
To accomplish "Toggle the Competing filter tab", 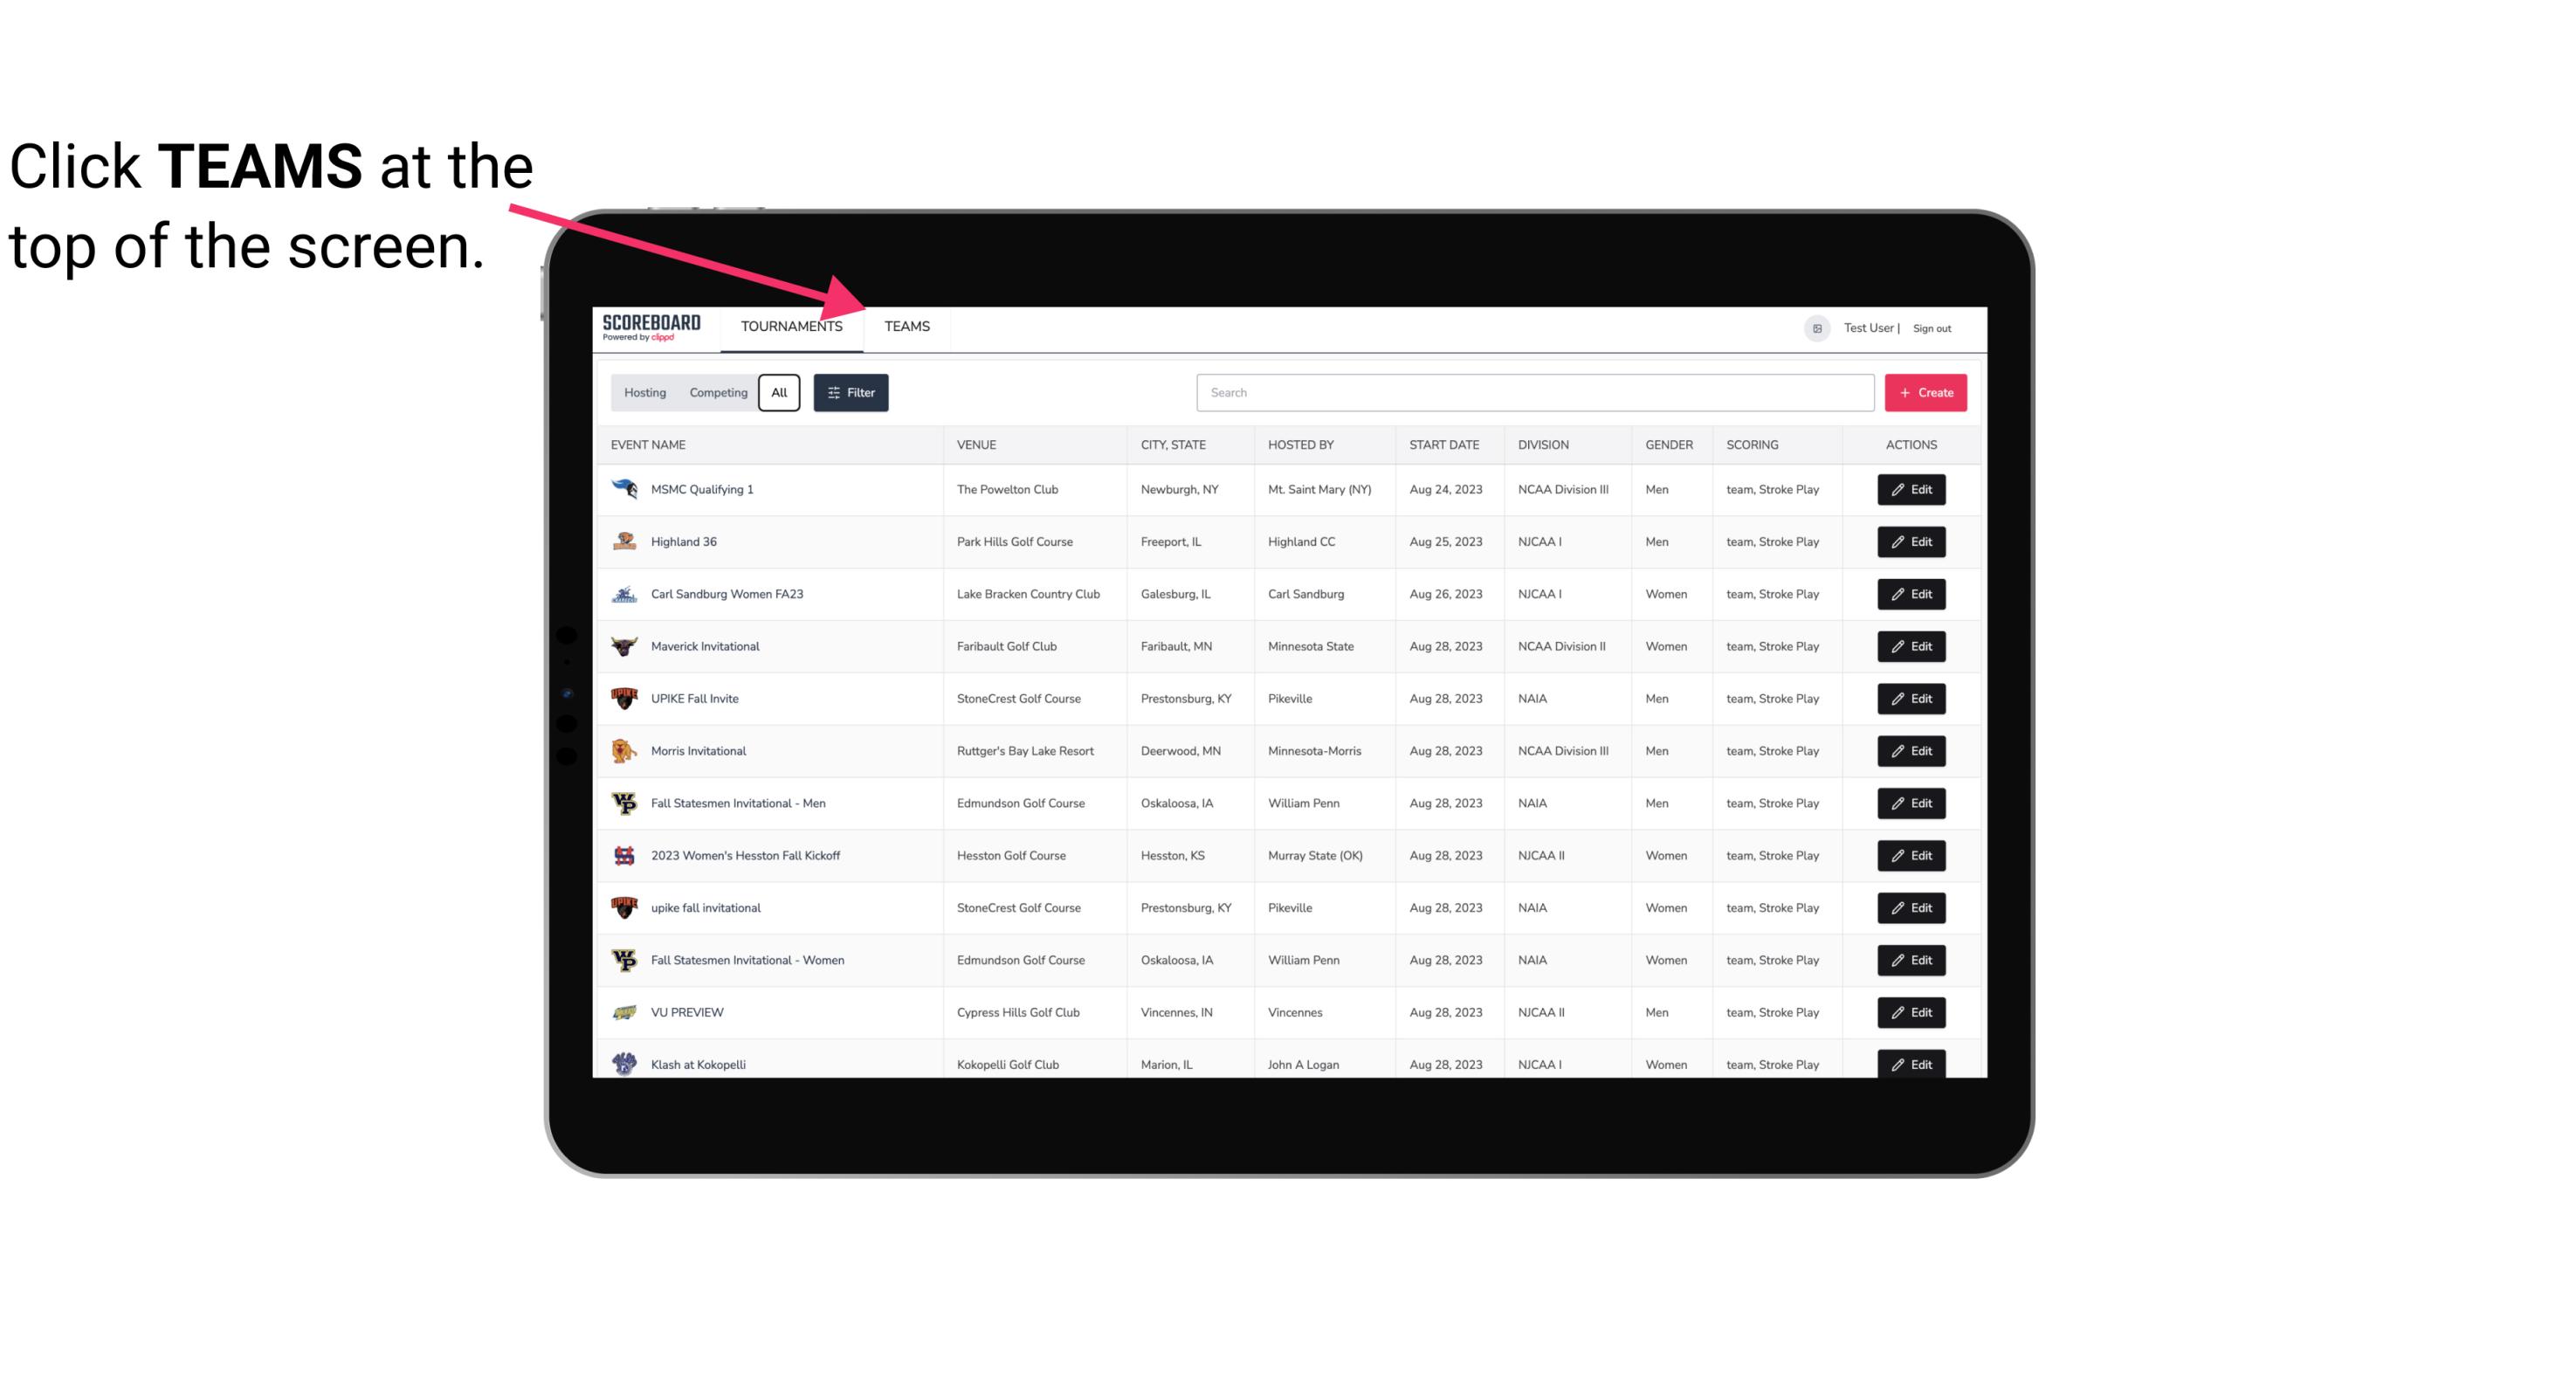I will [715, 393].
